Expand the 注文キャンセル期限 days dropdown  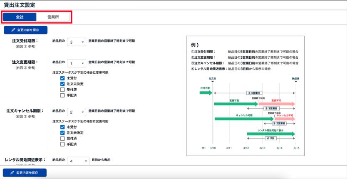[77, 112]
